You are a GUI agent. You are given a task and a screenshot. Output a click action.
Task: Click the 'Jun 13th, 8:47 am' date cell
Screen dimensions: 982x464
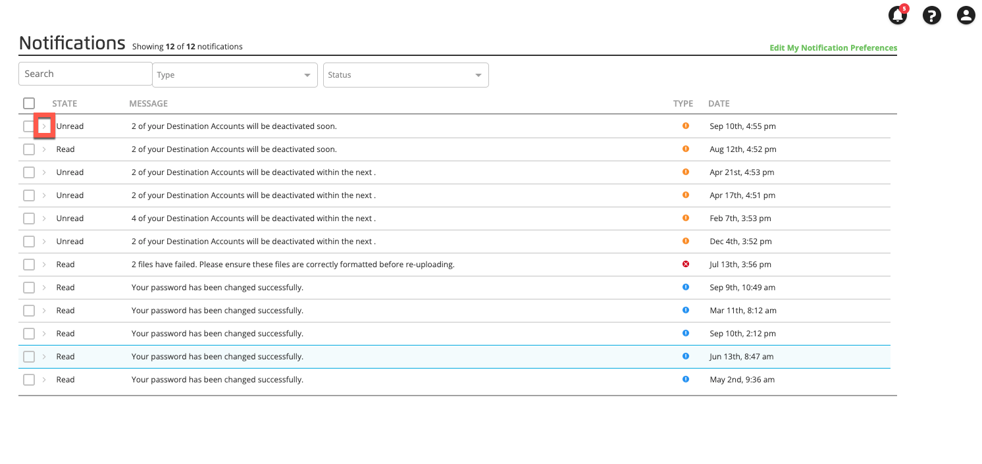pyautogui.click(x=741, y=357)
